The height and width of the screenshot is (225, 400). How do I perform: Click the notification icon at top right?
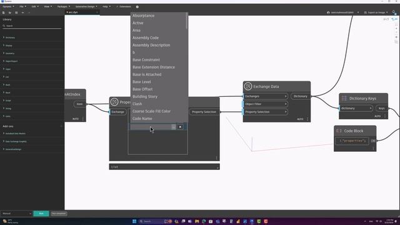[394, 12]
